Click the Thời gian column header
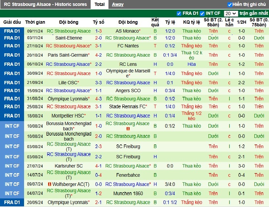The image size is (269, 207). [35, 22]
